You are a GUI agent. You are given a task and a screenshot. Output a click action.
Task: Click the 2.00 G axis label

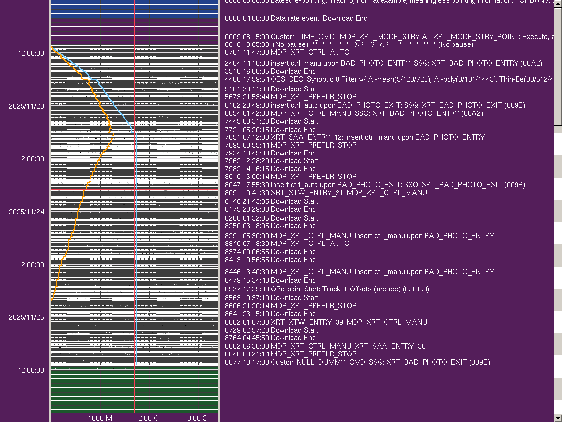(149, 418)
